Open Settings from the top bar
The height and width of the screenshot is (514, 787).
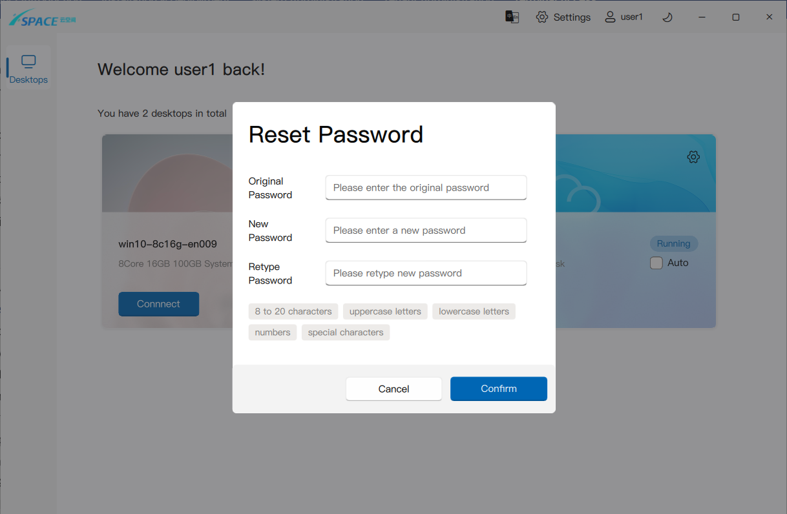[563, 17]
